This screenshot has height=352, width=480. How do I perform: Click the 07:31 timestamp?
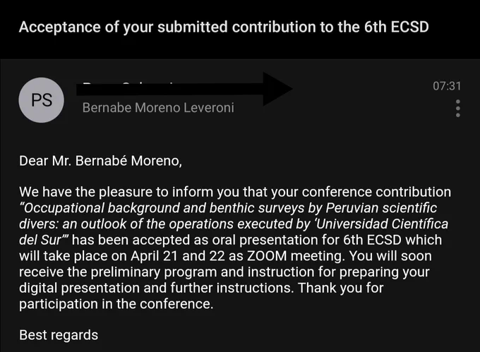pos(447,86)
